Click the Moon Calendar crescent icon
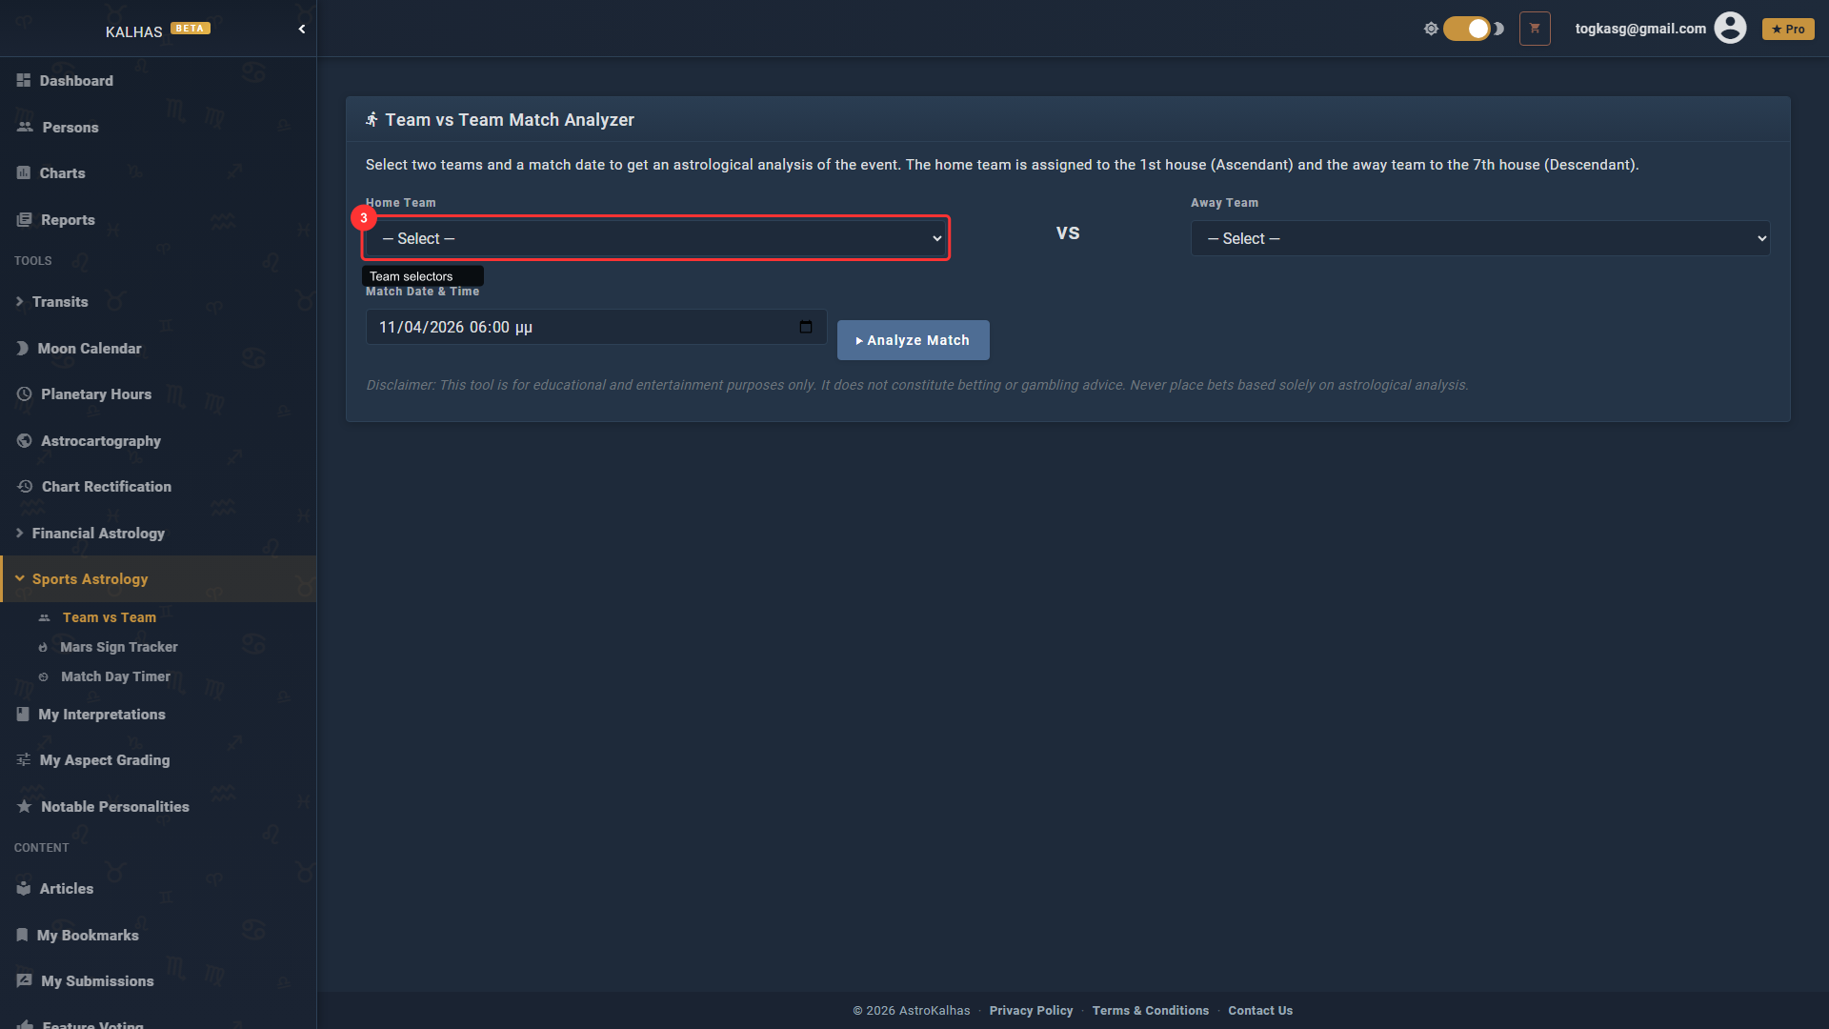The image size is (1829, 1029). click(22, 349)
